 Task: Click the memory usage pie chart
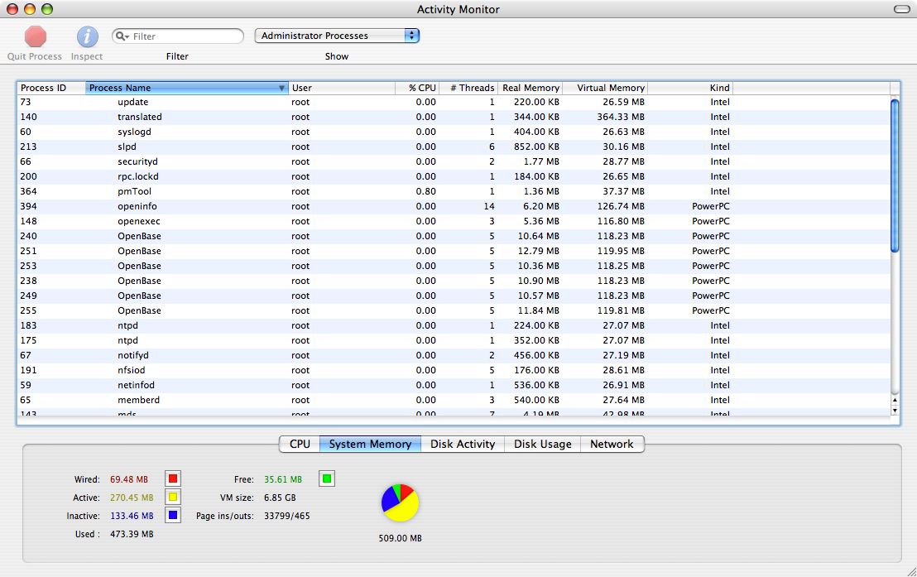[400, 502]
